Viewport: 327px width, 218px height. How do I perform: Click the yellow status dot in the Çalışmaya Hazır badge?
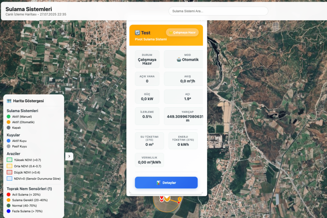[x=171, y=33]
